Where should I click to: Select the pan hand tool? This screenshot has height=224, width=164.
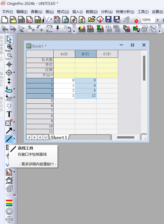pyautogui.click(x=9, y=180)
